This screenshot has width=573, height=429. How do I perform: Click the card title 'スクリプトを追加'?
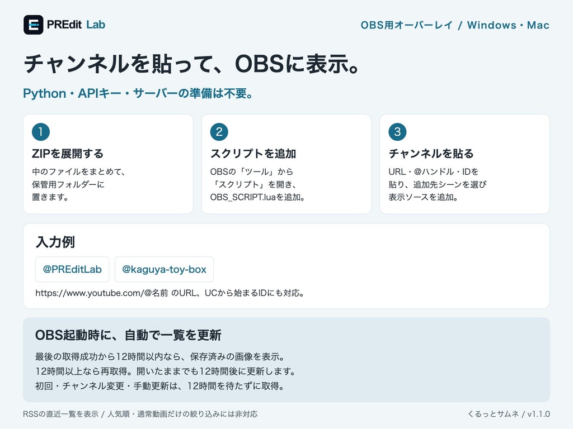click(x=253, y=154)
